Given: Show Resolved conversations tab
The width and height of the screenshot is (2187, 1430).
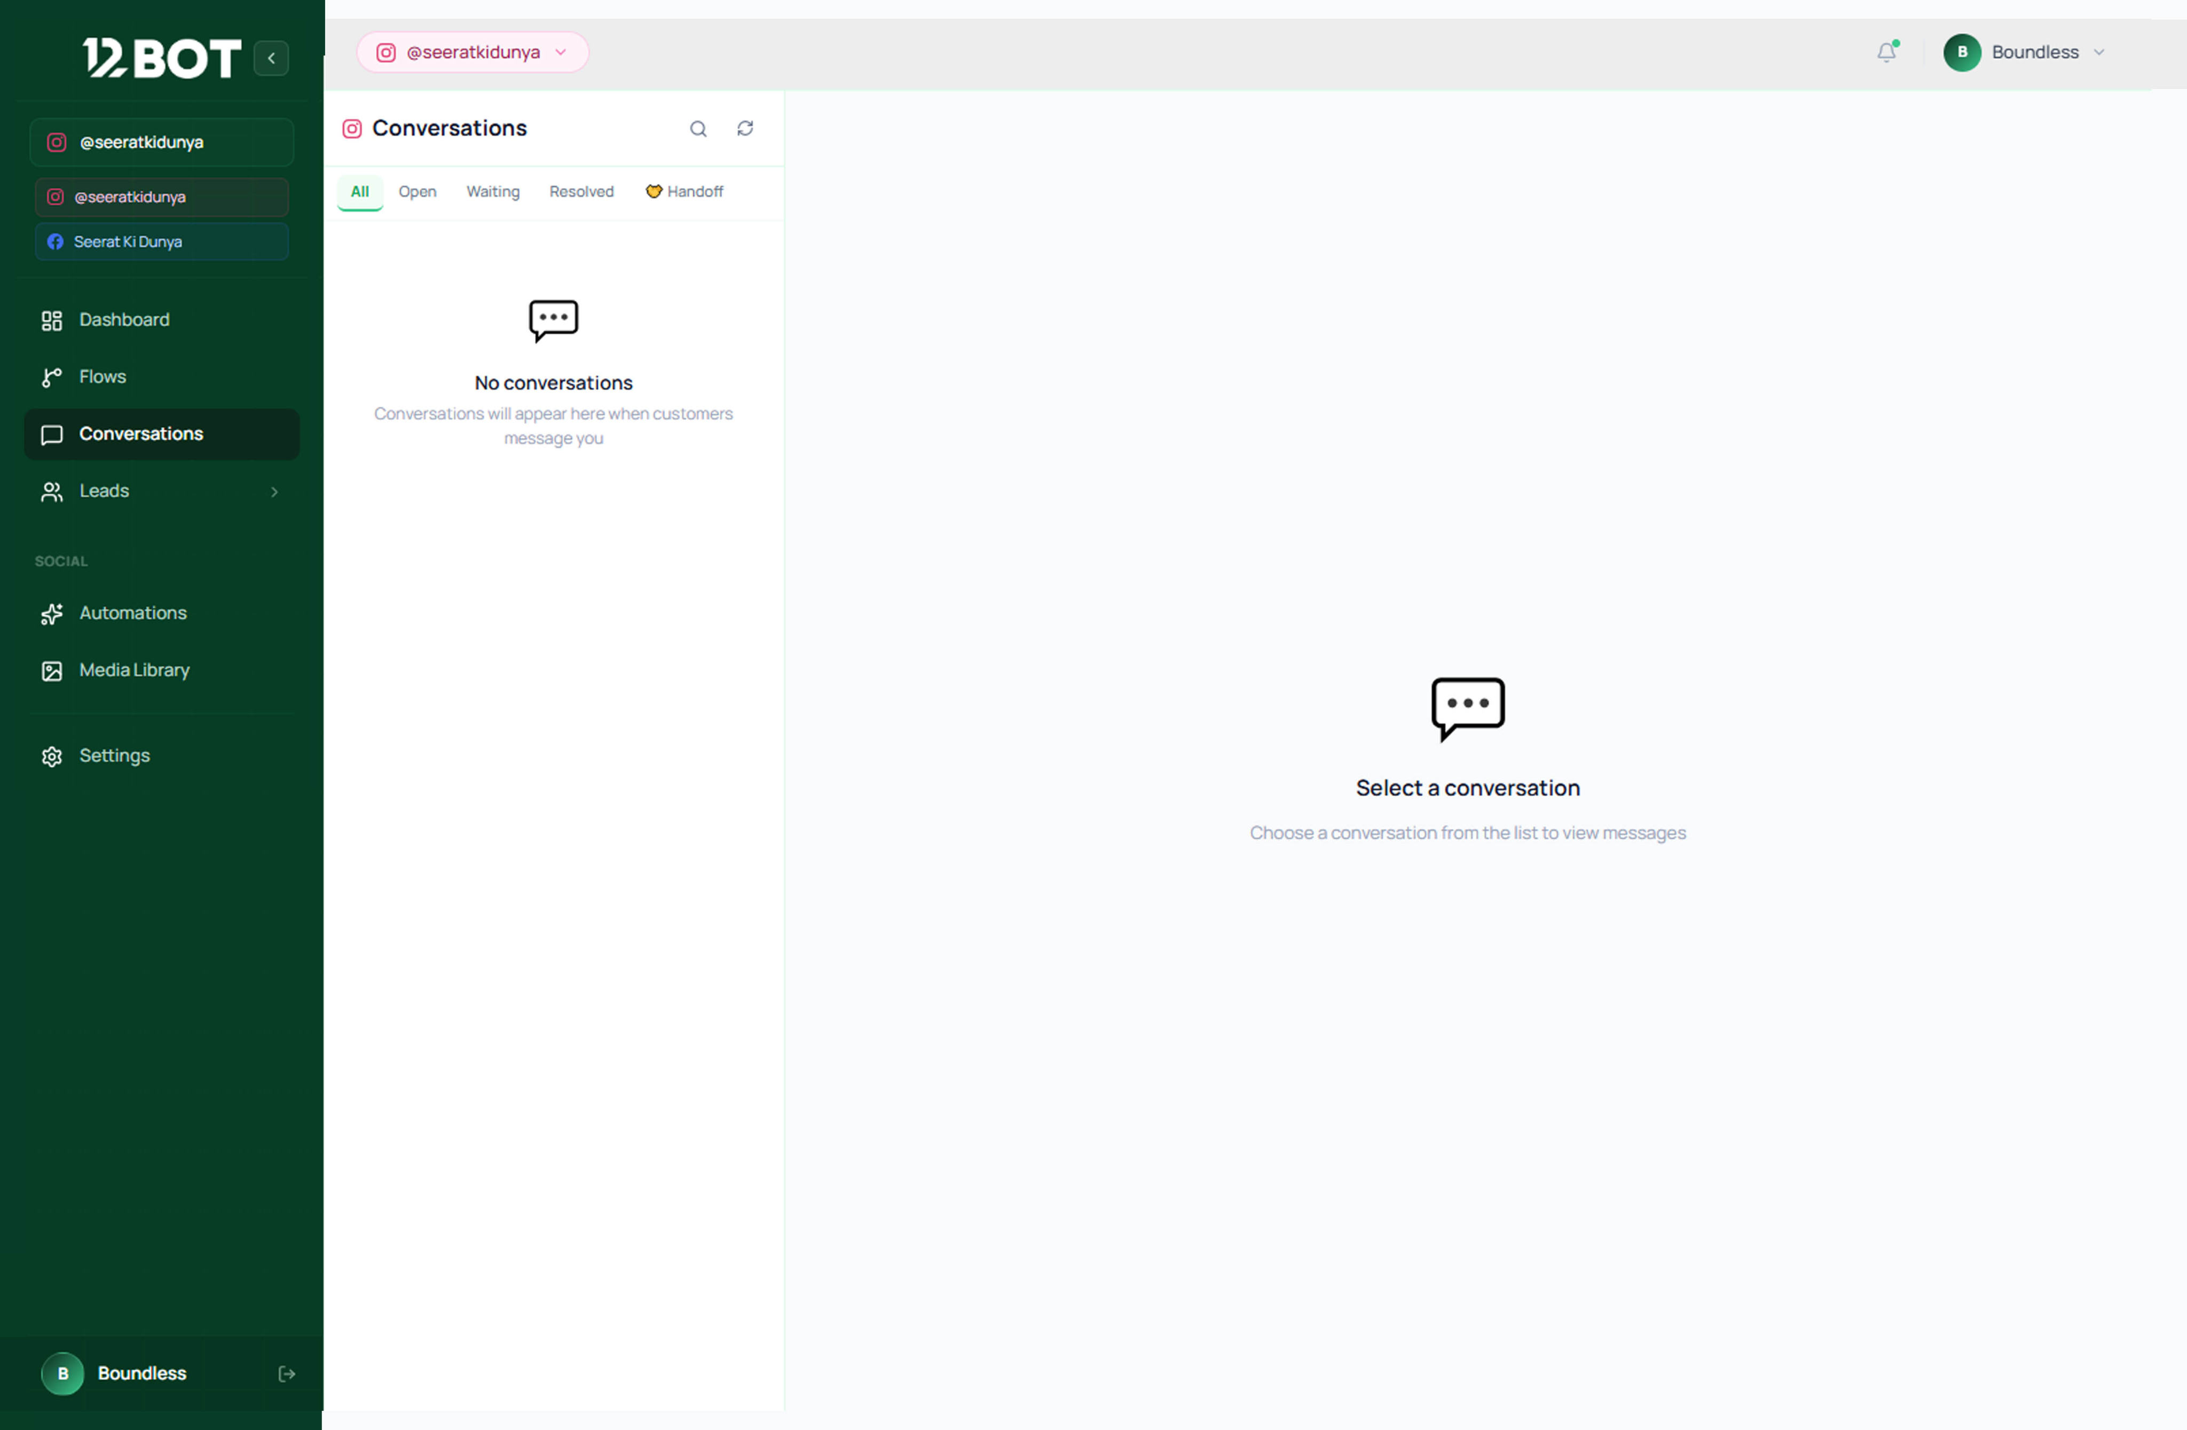Looking at the screenshot, I should [x=581, y=192].
